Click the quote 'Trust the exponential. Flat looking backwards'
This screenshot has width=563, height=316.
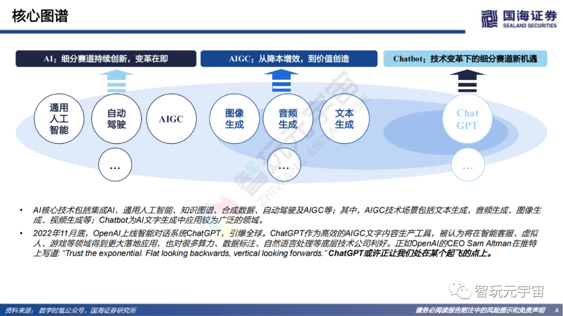point(195,254)
